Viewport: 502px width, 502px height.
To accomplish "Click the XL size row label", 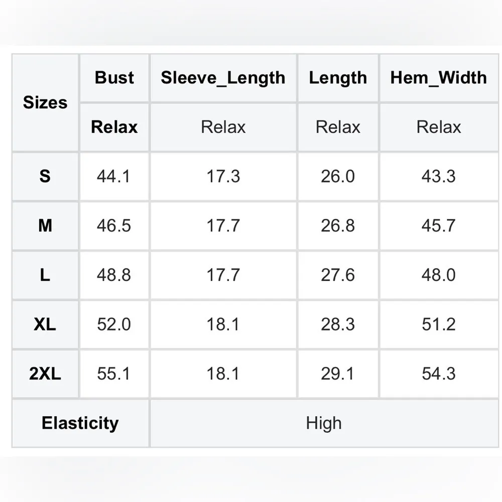I will pyautogui.click(x=45, y=324).
